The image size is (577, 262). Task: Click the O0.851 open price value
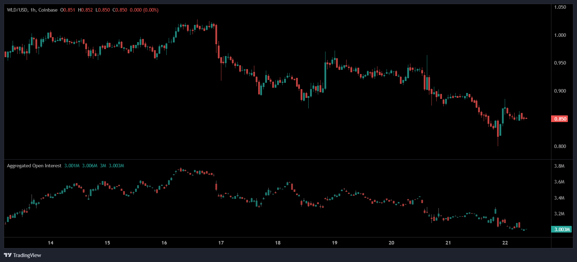[68, 10]
